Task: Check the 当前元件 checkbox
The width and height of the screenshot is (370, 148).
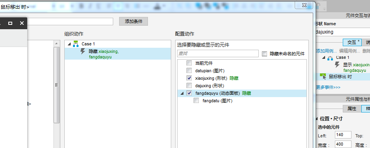Action: [189, 63]
